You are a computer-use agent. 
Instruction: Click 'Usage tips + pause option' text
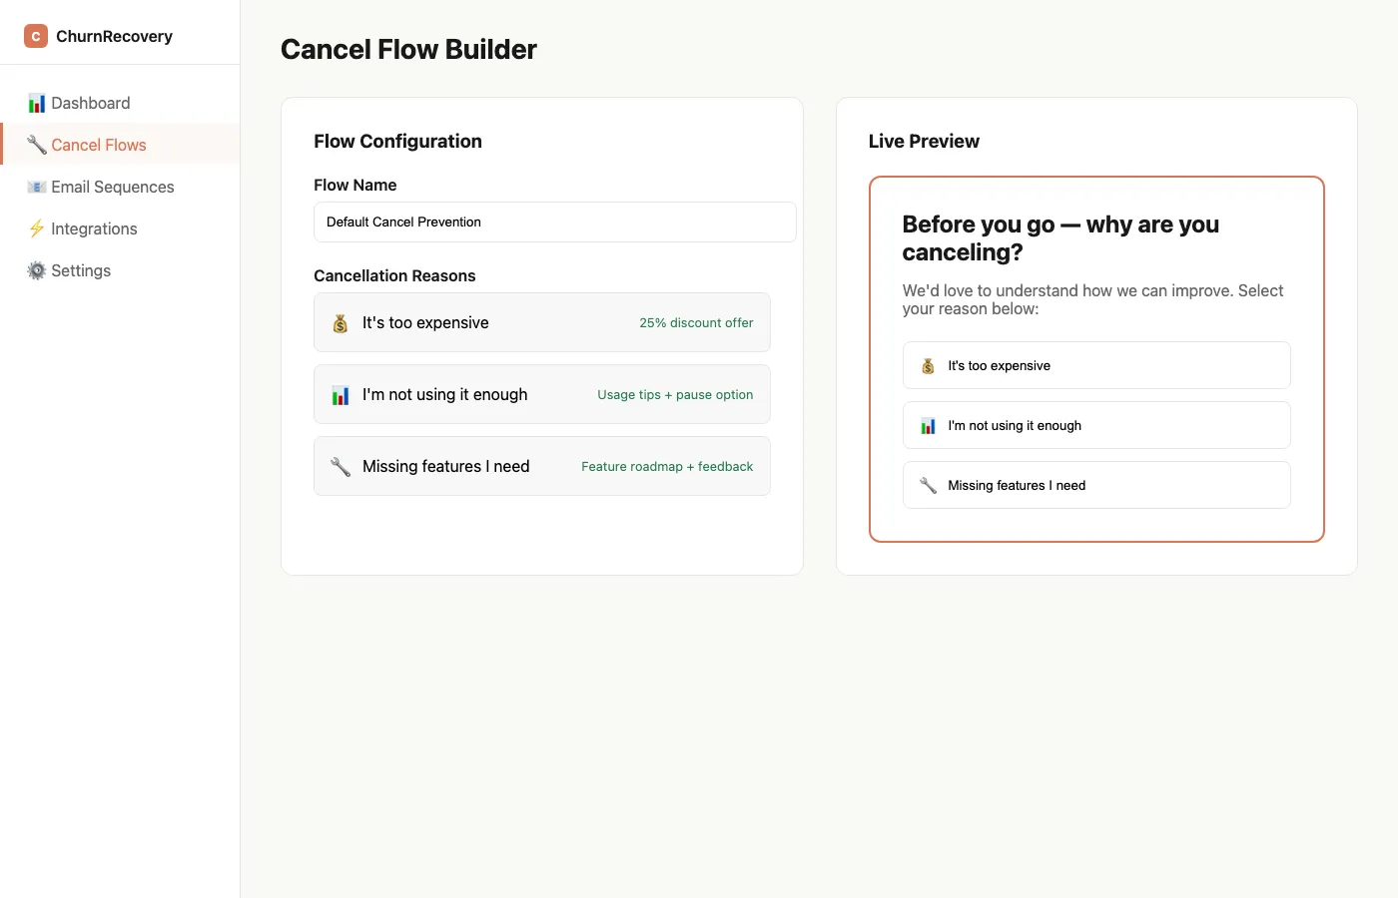point(675,395)
